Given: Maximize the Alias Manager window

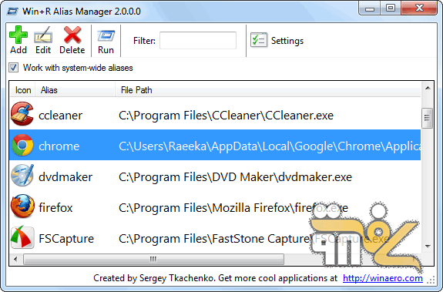Looking at the screenshot, I should 391,8.
